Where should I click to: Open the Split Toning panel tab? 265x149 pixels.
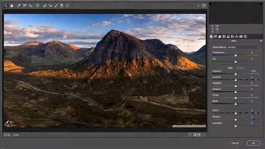(x=228, y=36)
